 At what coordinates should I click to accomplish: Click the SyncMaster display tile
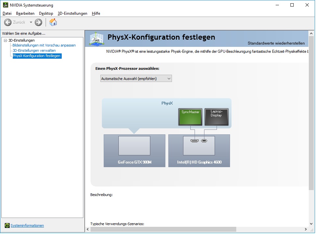point(190,117)
